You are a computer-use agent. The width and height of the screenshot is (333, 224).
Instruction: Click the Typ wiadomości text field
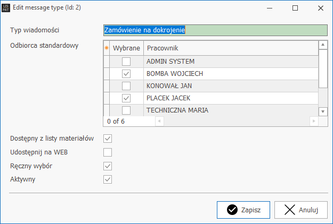pyautogui.click(x=215, y=30)
